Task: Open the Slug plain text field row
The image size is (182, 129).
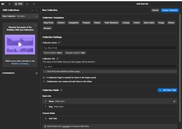Action: point(110,107)
